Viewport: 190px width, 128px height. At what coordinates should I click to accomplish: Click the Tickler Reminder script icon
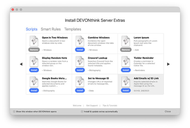click(126, 61)
